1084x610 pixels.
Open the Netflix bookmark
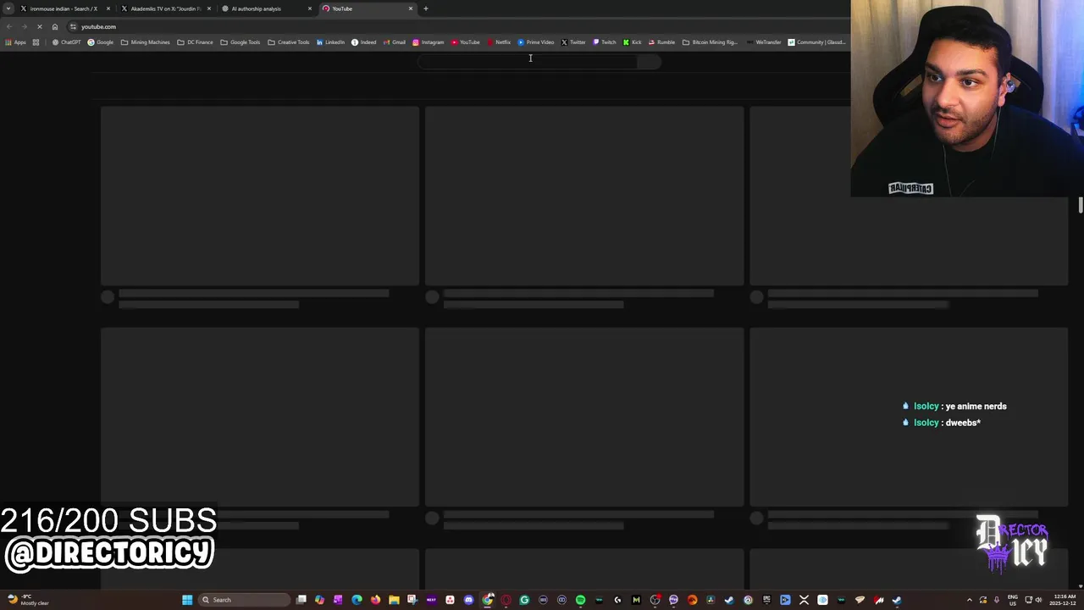point(498,42)
